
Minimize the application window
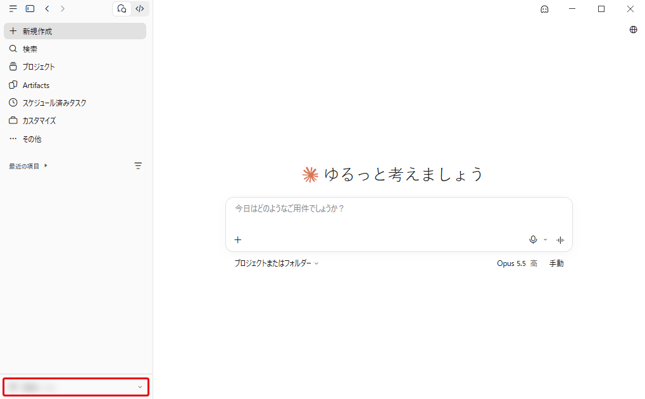(572, 9)
